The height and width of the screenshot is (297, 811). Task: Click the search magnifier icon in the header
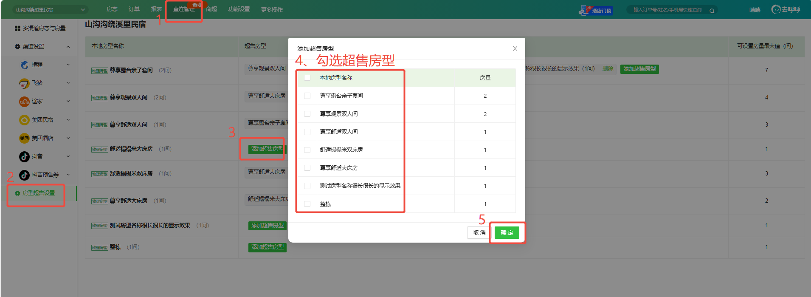(712, 11)
